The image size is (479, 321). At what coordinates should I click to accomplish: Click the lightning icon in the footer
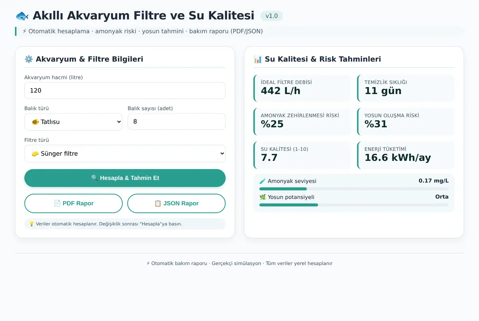148,263
